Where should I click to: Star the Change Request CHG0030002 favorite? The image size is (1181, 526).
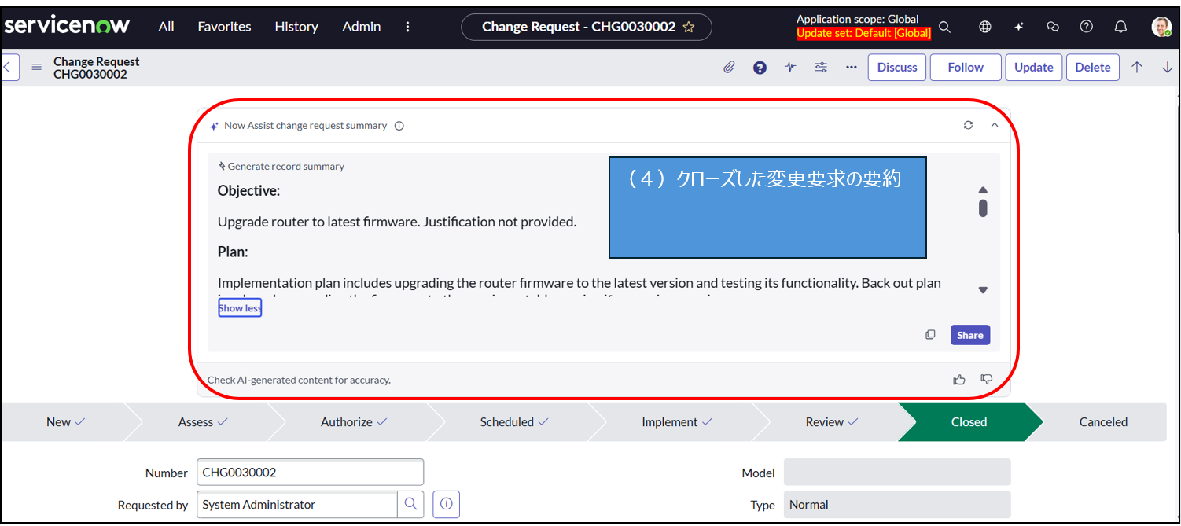click(689, 27)
